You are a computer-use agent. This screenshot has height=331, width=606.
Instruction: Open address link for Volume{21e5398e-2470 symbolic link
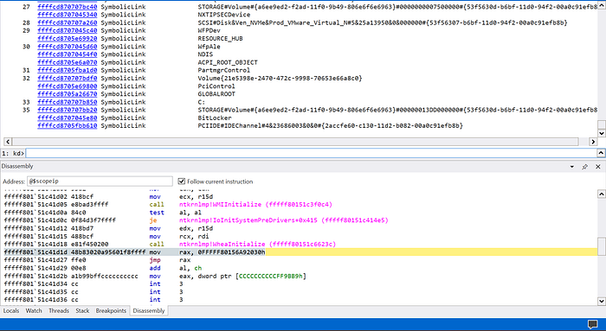[68, 78]
